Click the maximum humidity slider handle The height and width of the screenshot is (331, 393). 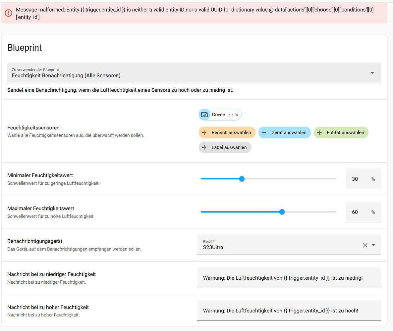coord(282,212)
